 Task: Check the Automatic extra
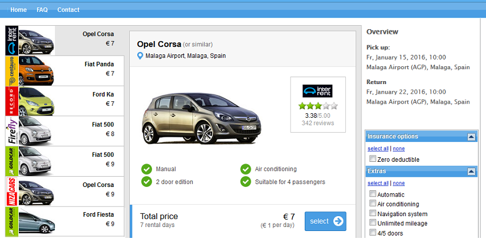click(x=373, y=194)
